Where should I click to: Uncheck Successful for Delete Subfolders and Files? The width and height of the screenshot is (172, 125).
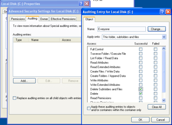[141, 89]
